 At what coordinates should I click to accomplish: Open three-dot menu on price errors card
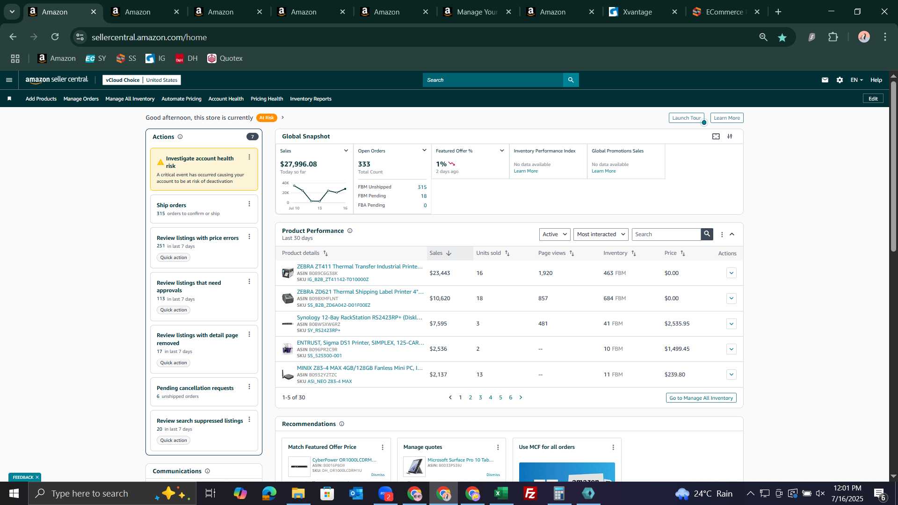pos(249,237)
